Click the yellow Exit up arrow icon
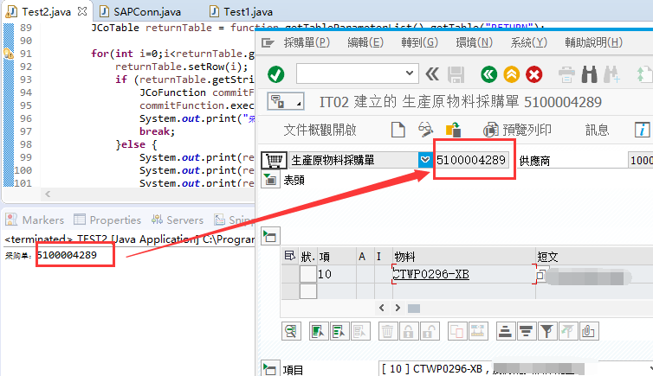Screen dimensions: 653x376 tap(512, 75)
